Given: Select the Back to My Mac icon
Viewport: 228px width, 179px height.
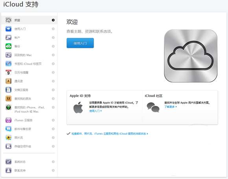Looking at the screenshot, I should click(x=8, y=55).
